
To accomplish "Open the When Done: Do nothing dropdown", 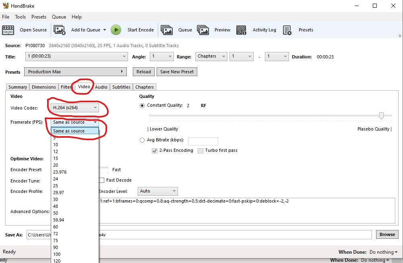I will pos(383,252).
